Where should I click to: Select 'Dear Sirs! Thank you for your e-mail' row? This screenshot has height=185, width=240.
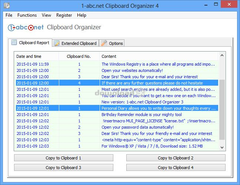click(117, 77)
